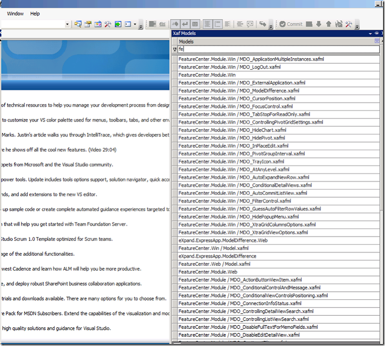Screen dimensions: 385x346
Task: Click the green Start Page icon
Action: (118, 24)
